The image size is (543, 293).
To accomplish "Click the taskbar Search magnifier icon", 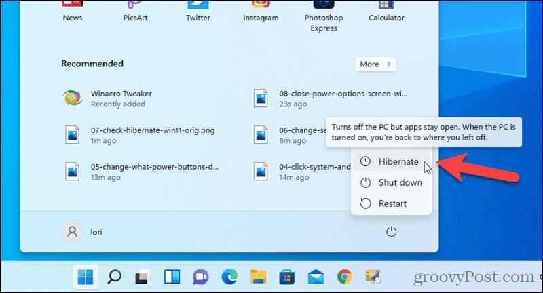I will click(x=115, y=276).
